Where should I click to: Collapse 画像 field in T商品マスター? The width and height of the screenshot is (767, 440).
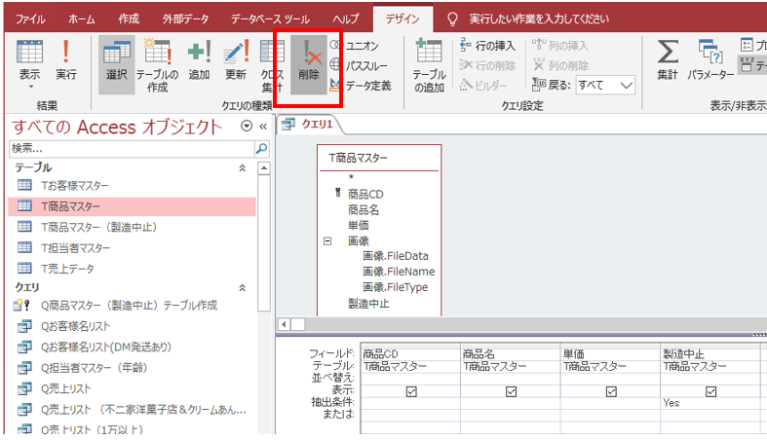pos(327,240)
